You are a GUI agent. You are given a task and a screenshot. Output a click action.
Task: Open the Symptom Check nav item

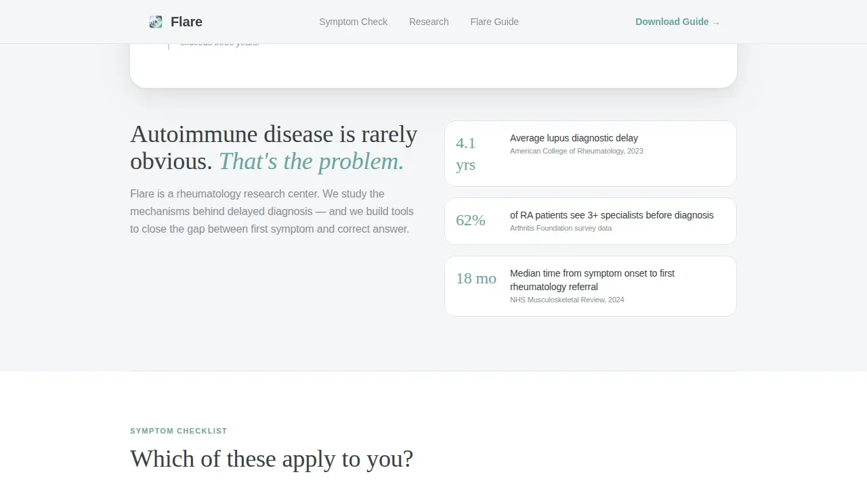tap(353, 22)
